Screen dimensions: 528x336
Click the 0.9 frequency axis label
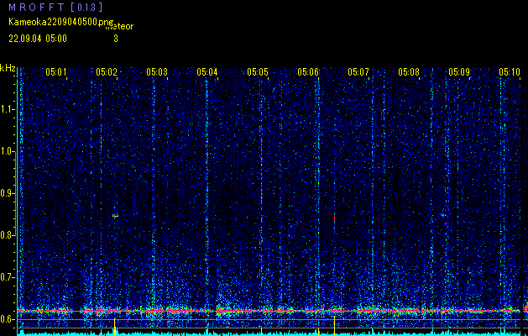7,193
